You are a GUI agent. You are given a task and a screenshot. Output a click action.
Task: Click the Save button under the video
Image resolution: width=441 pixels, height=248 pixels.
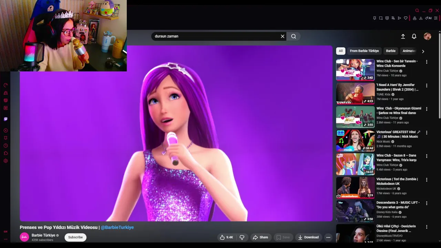click(283, 237)
